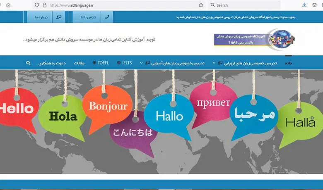323x190 pixels.
Task: Click the Save to Pocket icon
Action: [x=314, y=5]
